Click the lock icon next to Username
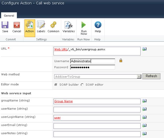 [x=121, y=60]
